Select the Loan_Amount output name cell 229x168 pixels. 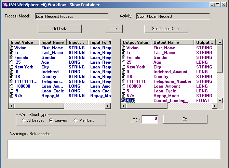pyautogui.click(x=167, y=86)
